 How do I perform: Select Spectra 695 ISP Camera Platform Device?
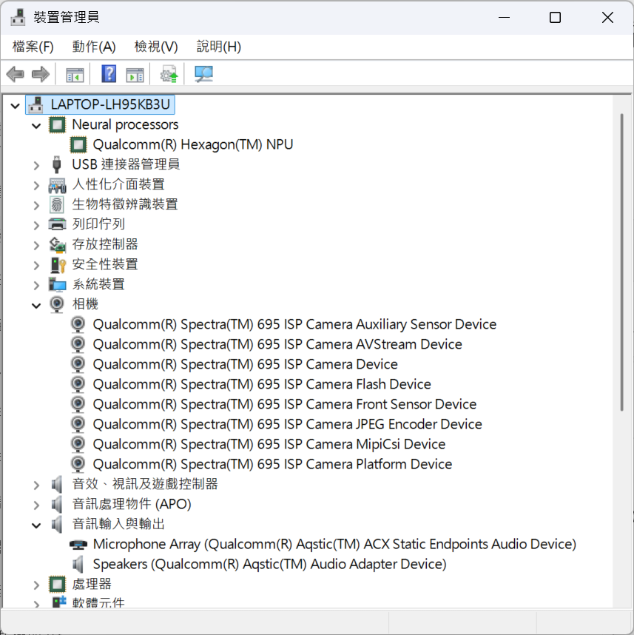pyautogui.click(x=272, y=464)
